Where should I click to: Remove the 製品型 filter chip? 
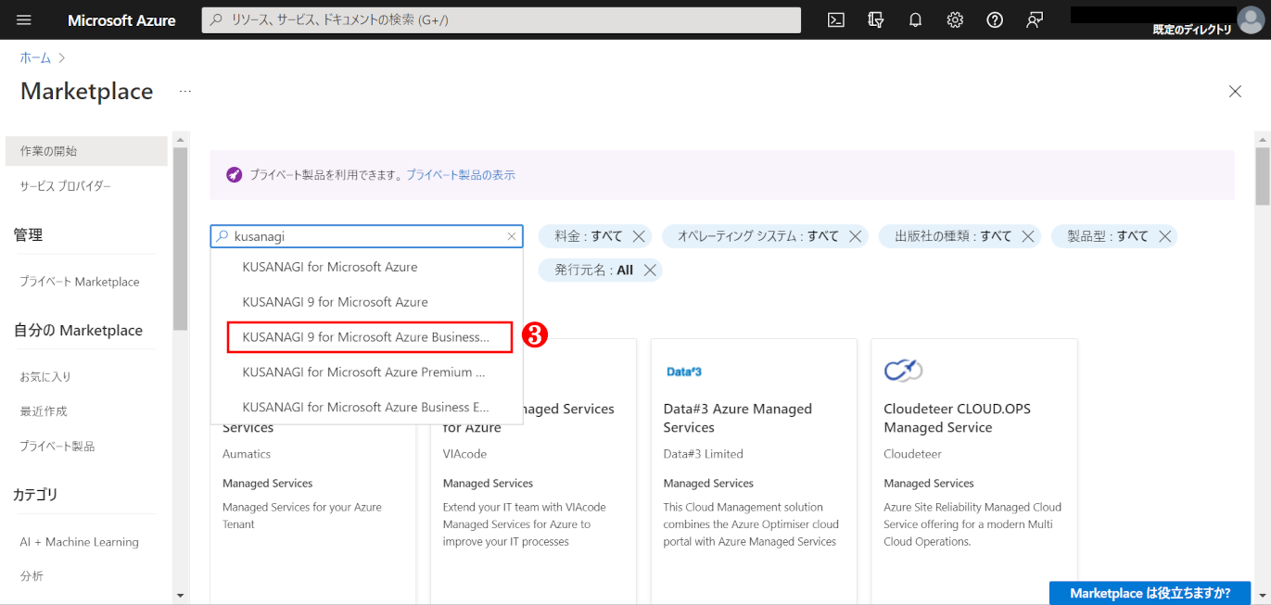tap(1165, 236)
